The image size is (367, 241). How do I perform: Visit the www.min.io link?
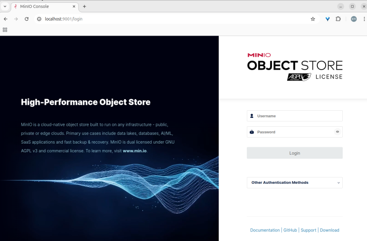point(134,150)
